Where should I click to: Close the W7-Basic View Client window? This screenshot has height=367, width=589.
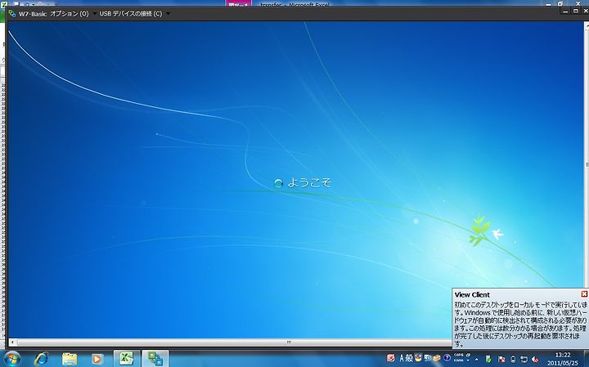(x=584, y=11)
